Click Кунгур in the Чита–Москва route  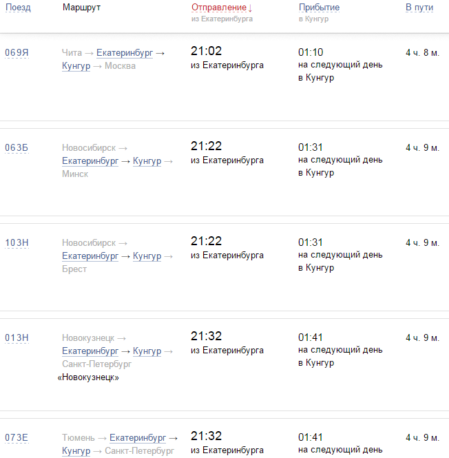(76, 66)
